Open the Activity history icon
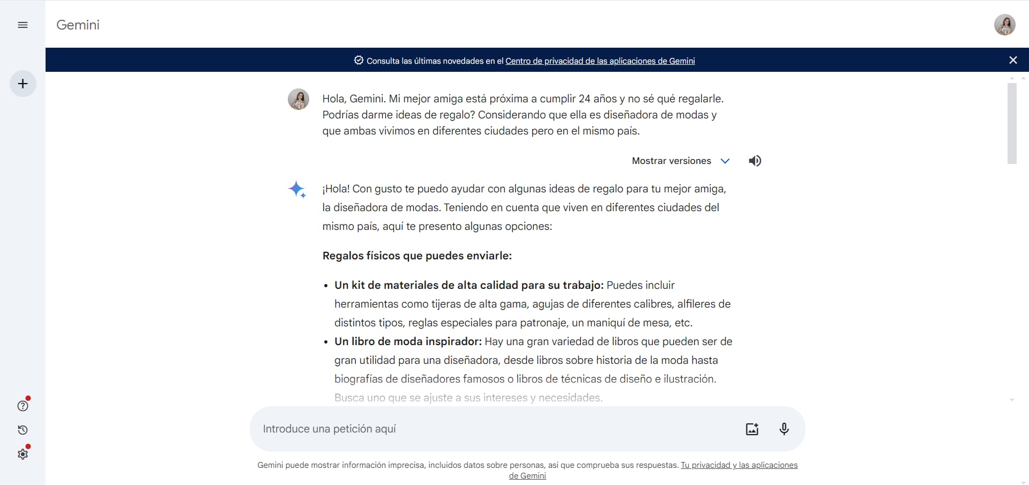 [23, 430]
